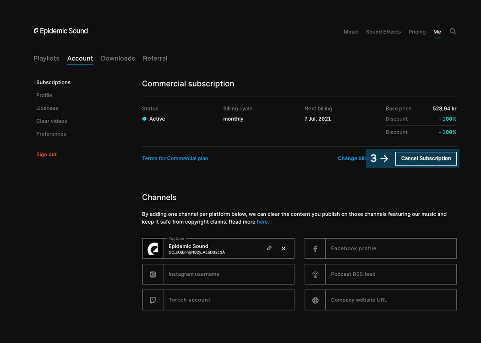Sign out from the sidebar
This screenshot has height=343, width=481.
pos(46,155)
